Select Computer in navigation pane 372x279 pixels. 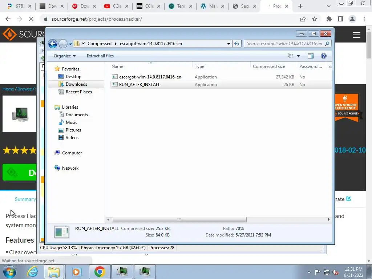pos(72,153)
